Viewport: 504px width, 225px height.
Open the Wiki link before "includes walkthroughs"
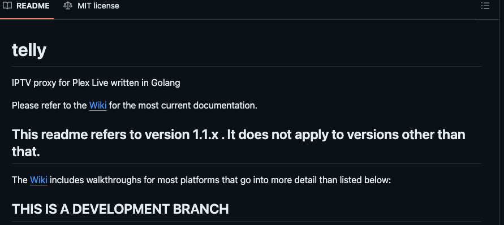click(38, 180)
